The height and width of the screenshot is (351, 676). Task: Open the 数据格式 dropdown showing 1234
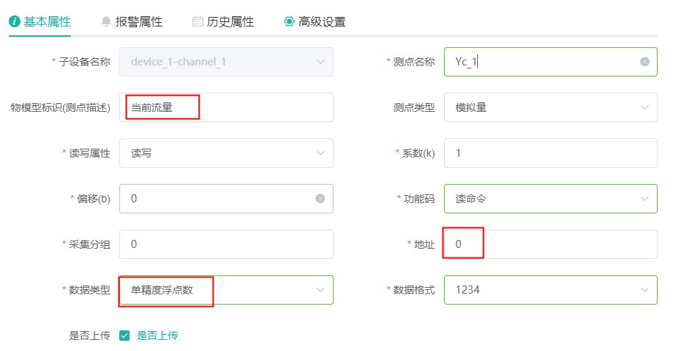(x=550, y=290)
